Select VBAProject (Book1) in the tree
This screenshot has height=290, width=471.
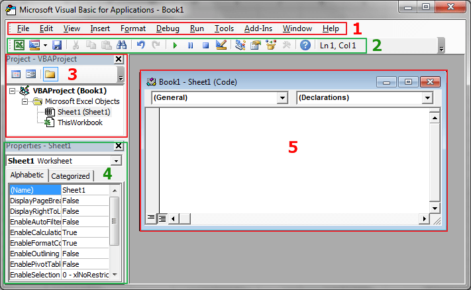70,91
